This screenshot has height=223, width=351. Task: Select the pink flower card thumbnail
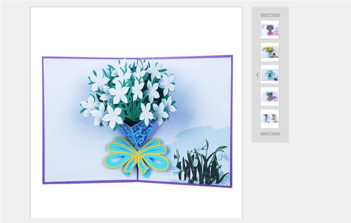tap(270, 30)
